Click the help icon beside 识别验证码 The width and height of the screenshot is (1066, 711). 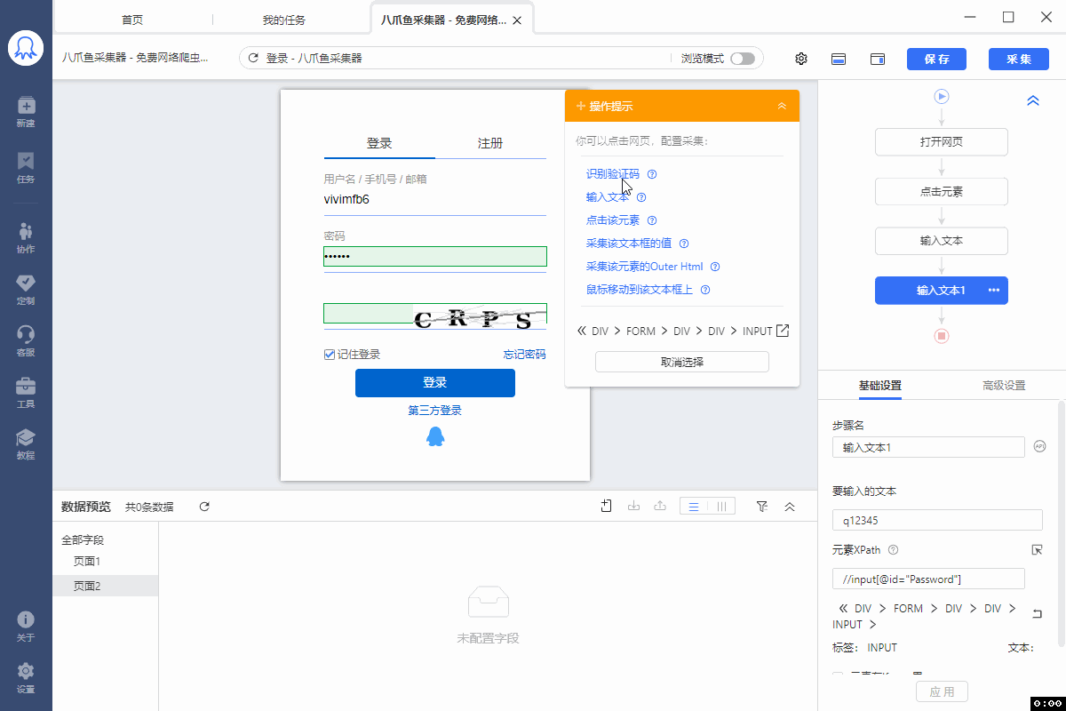click(652, 174)
